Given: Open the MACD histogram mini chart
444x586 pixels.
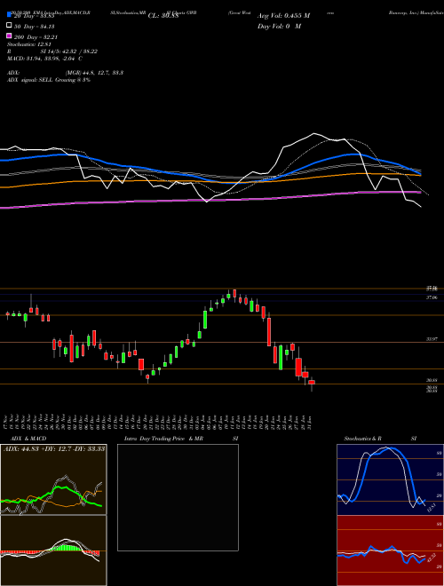Looking at the screenshot, I should coord(53,550).
